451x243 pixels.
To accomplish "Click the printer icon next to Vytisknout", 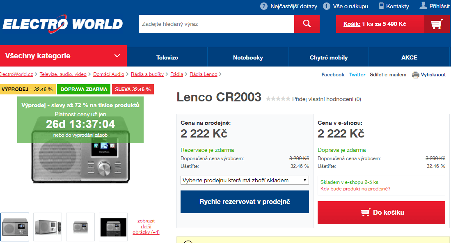I will coord(415,75).
